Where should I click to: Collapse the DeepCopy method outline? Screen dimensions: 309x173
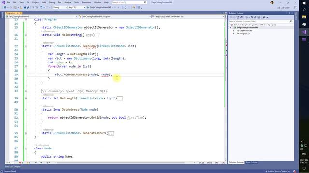26,46
